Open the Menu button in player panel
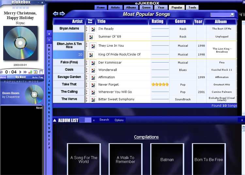 tap(3, 77)
